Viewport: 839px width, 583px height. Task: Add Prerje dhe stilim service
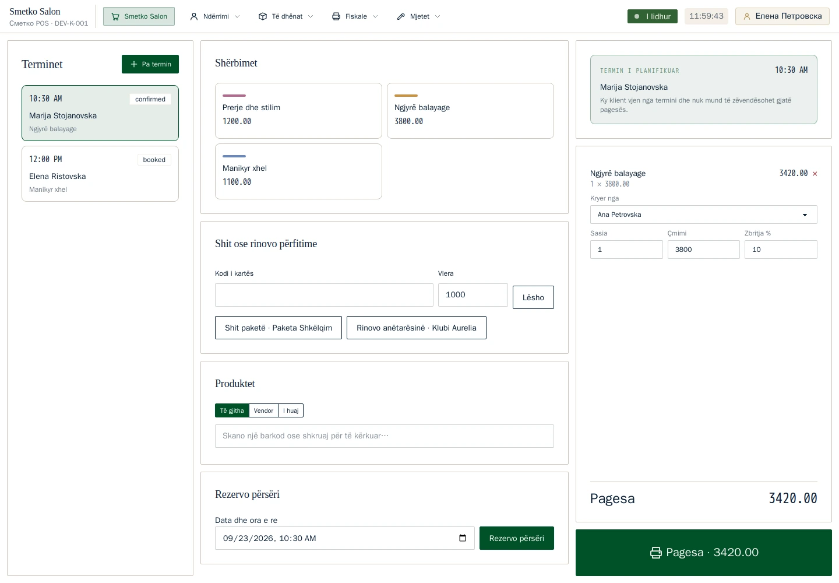pyautogui.click(x=298, y=111)
